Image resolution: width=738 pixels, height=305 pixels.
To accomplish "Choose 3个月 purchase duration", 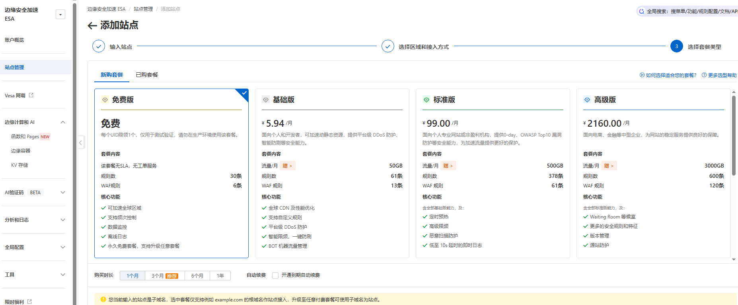I will 165,276.
